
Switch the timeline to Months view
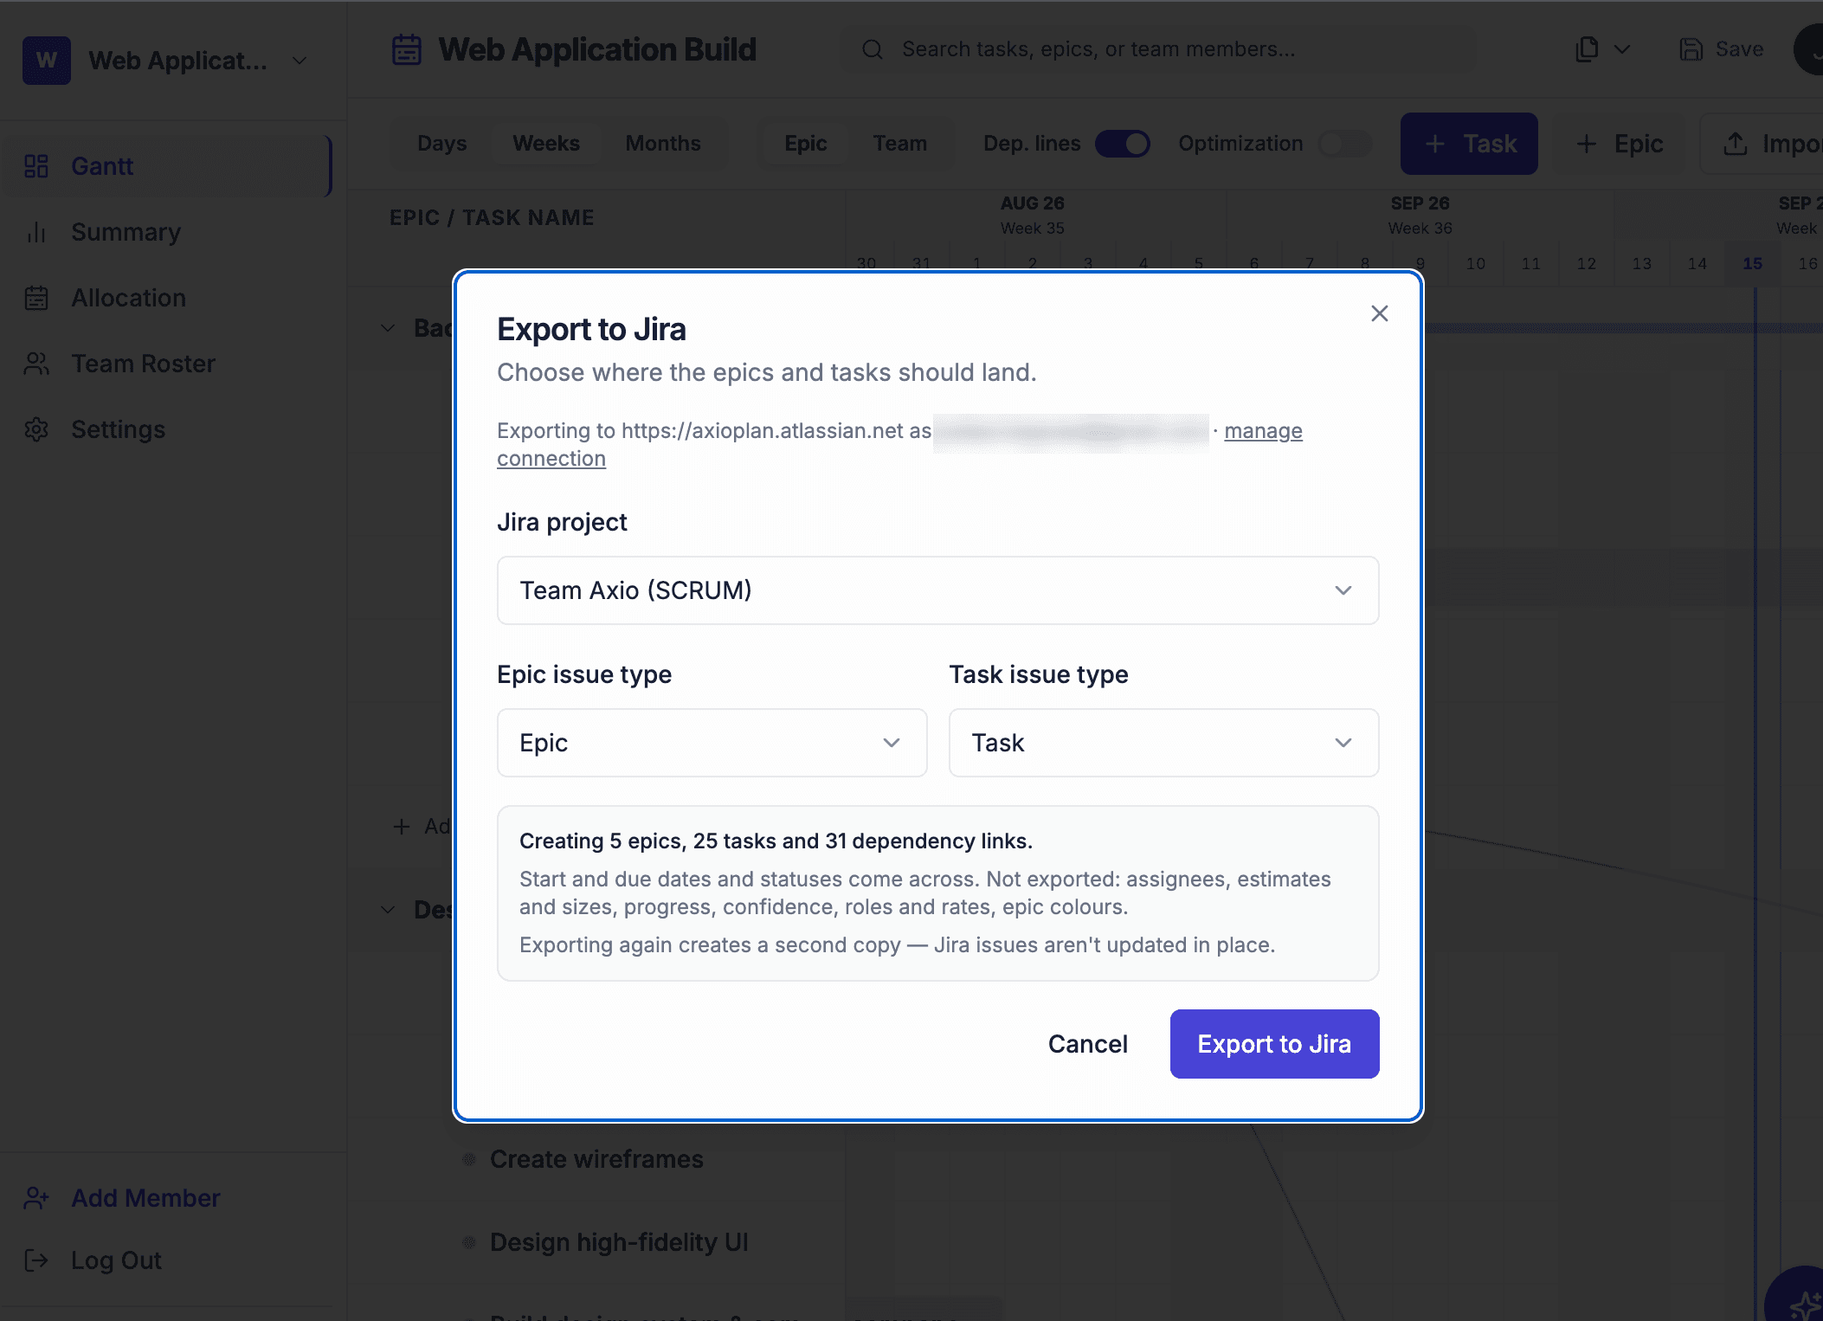(x=663, y=144)
